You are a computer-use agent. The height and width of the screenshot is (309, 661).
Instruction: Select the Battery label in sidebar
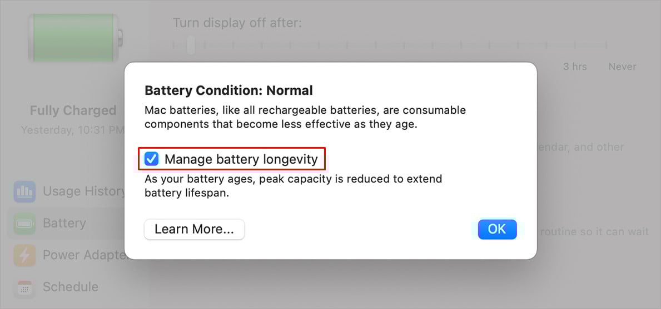tap(64, 224)
